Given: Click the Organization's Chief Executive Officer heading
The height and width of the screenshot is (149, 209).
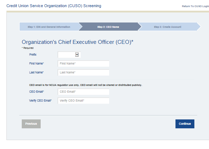Looking at the screenshot, I should point(77,42).
